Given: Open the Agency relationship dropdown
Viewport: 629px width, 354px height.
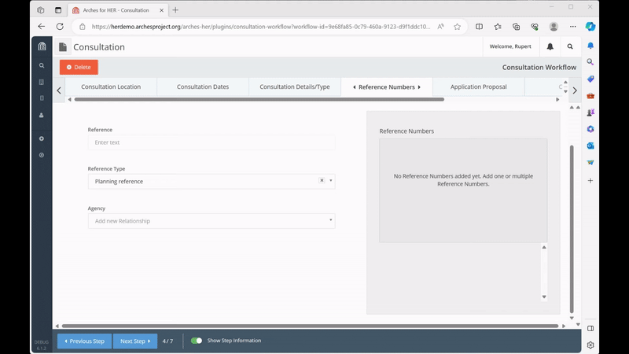Looking at the screenshot, I should (212, 221).
